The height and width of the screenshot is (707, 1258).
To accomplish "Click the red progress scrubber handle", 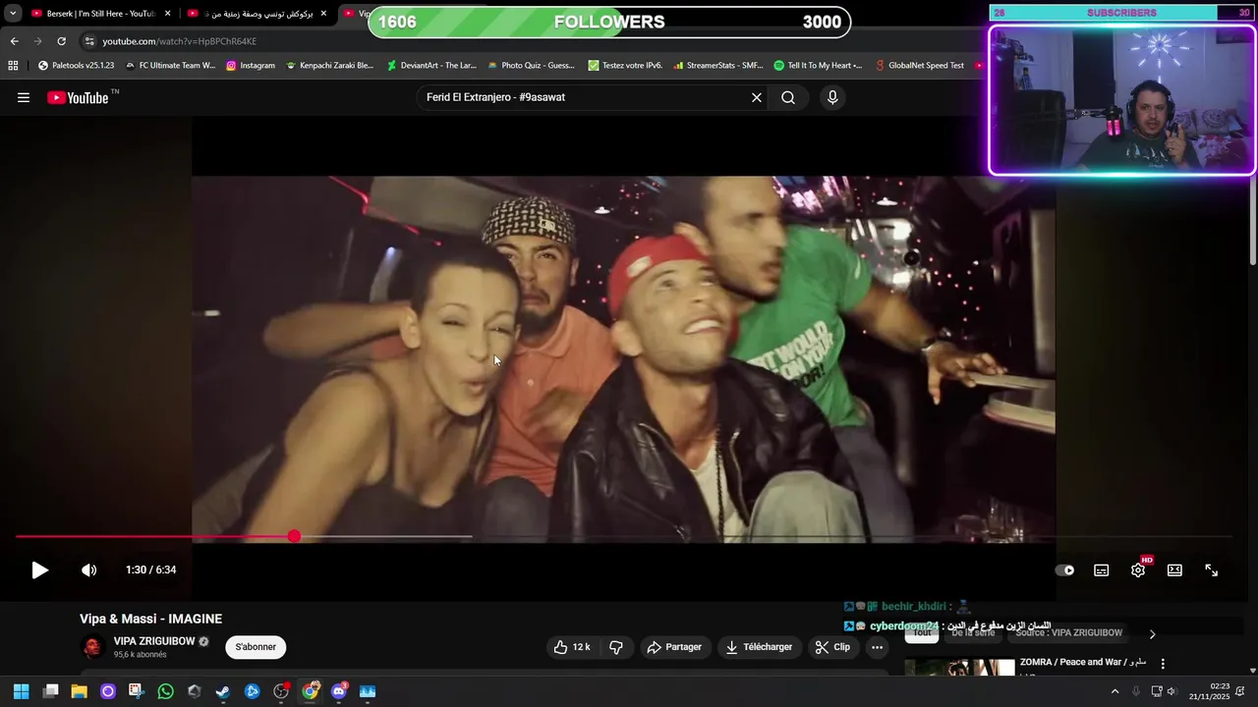I will (x=294, y=536).
